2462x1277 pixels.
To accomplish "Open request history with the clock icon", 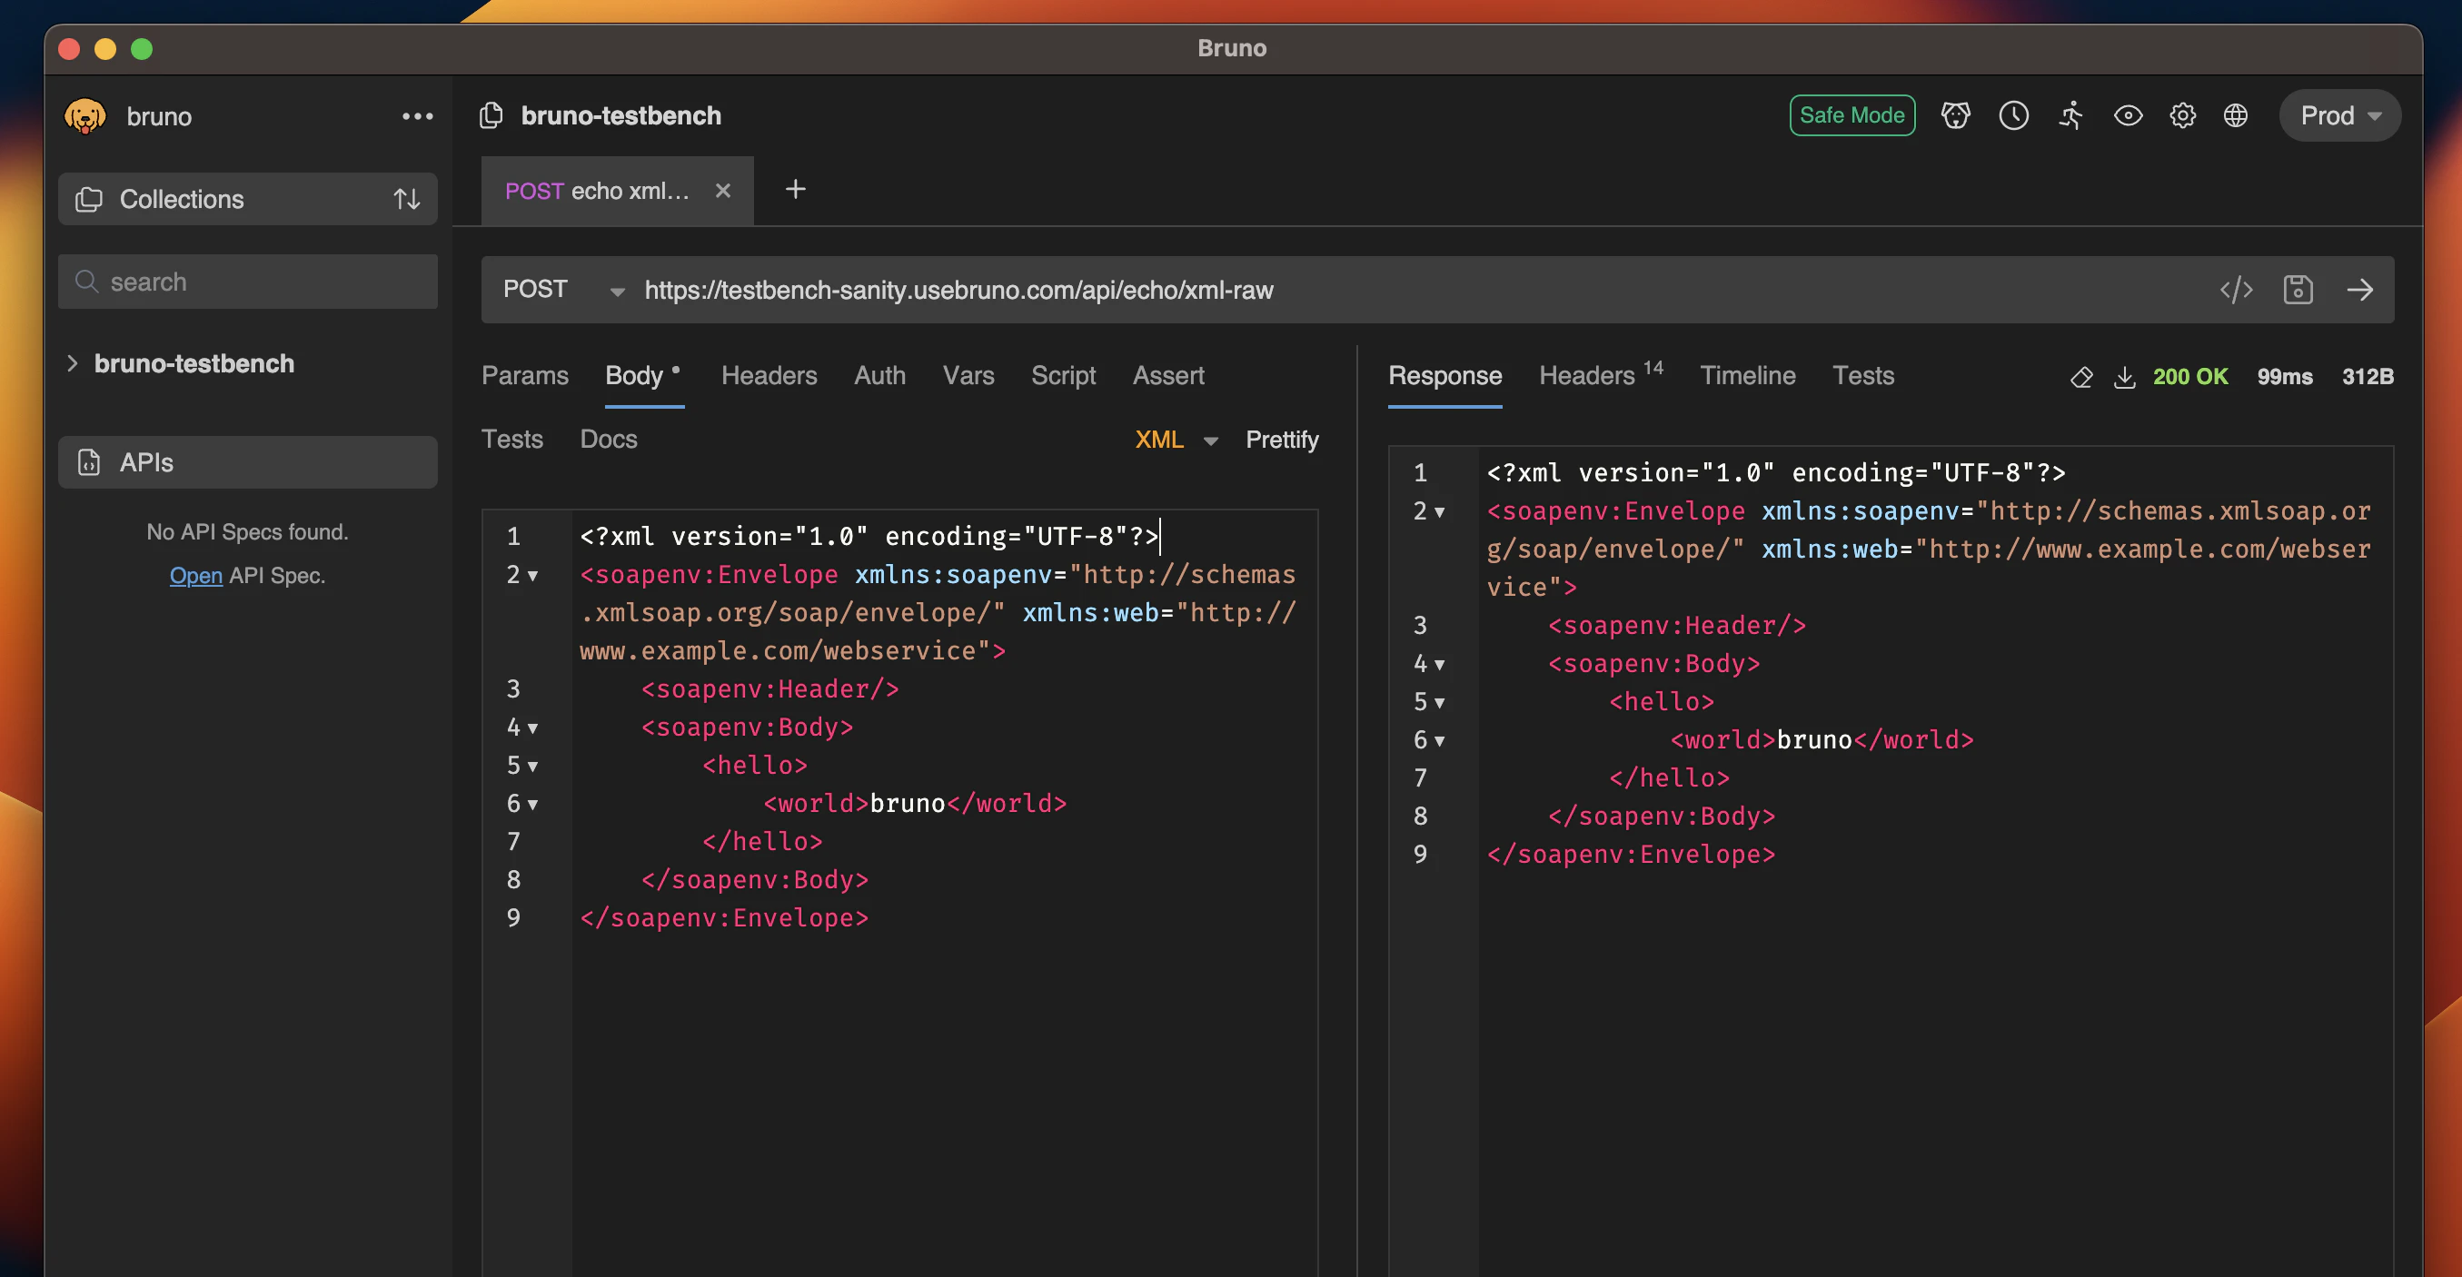I will (2014, 114).
